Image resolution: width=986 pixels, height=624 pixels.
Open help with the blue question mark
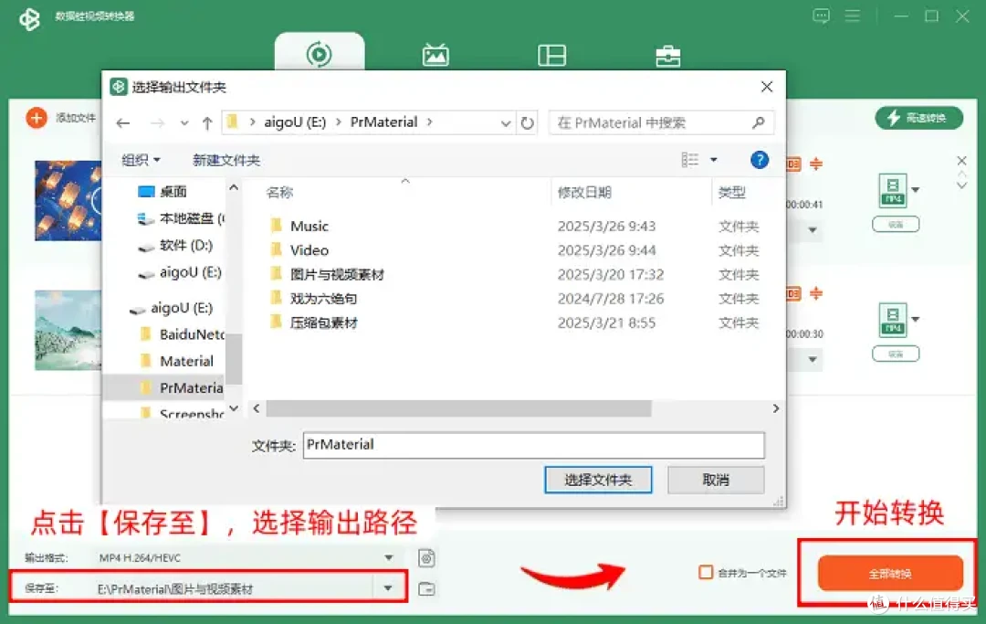coord(760,160)
